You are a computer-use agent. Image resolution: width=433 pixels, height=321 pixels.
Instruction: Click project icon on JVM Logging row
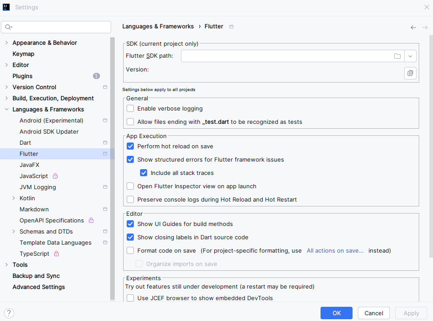105,187
